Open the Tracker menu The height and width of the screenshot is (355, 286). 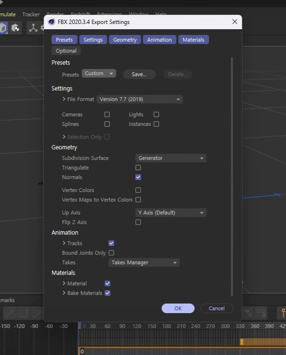coord(31,14)
